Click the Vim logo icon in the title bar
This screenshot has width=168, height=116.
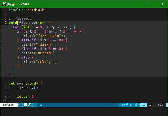coord(4,4)
